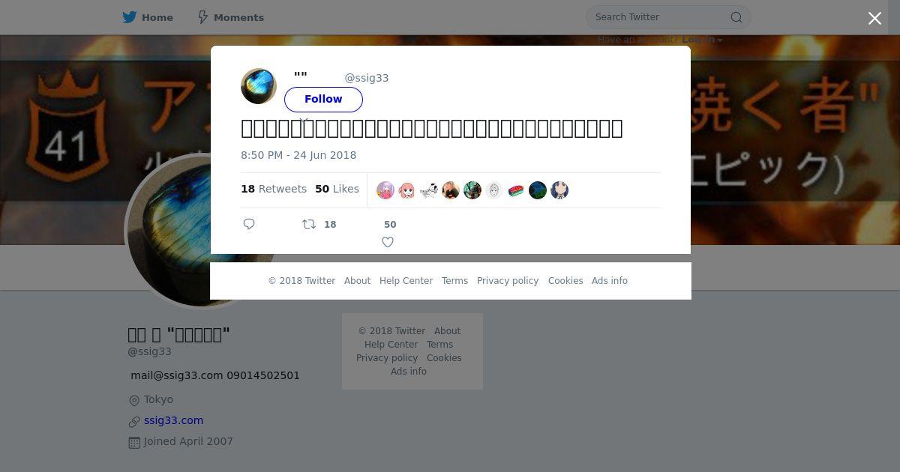Click the Twitter bird Home icon
This screenshot has width=900, height=472.
(x=130, y=17)
